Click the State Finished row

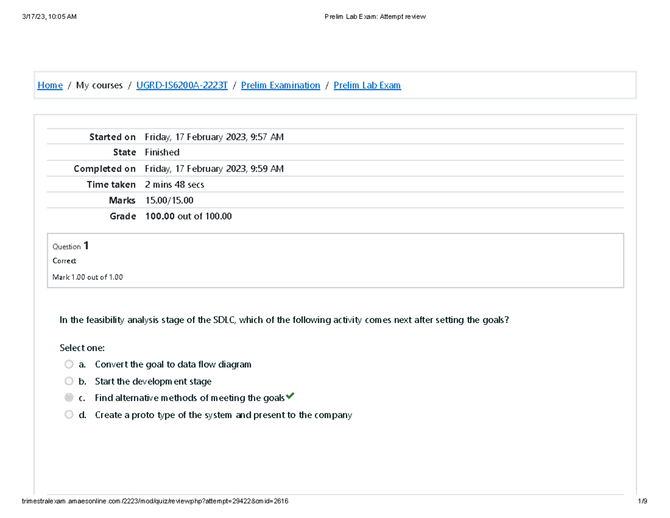(162, 152)
